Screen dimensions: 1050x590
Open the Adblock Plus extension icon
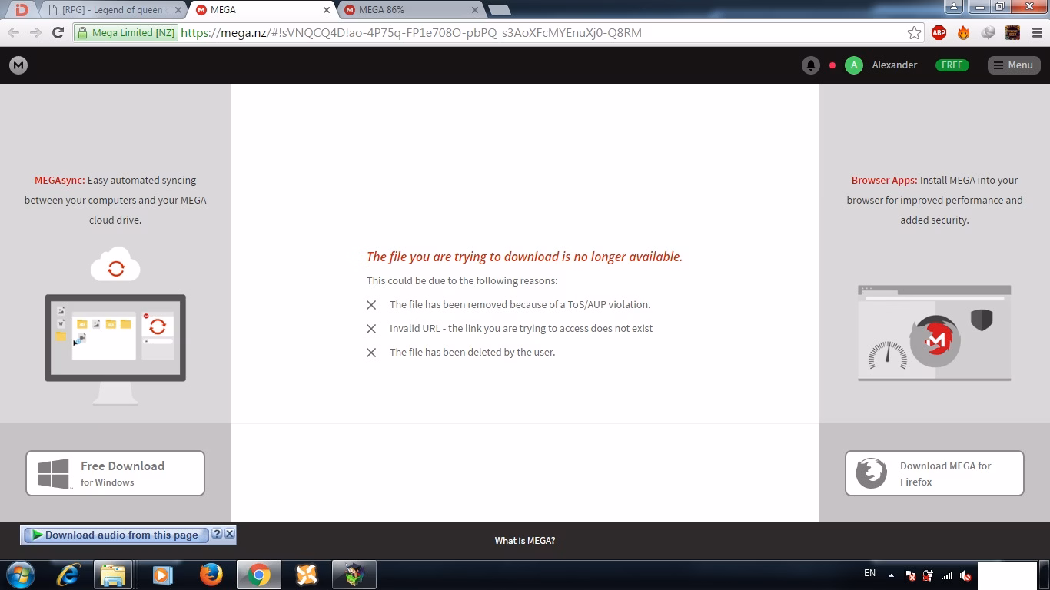click(x=939, y=32)
